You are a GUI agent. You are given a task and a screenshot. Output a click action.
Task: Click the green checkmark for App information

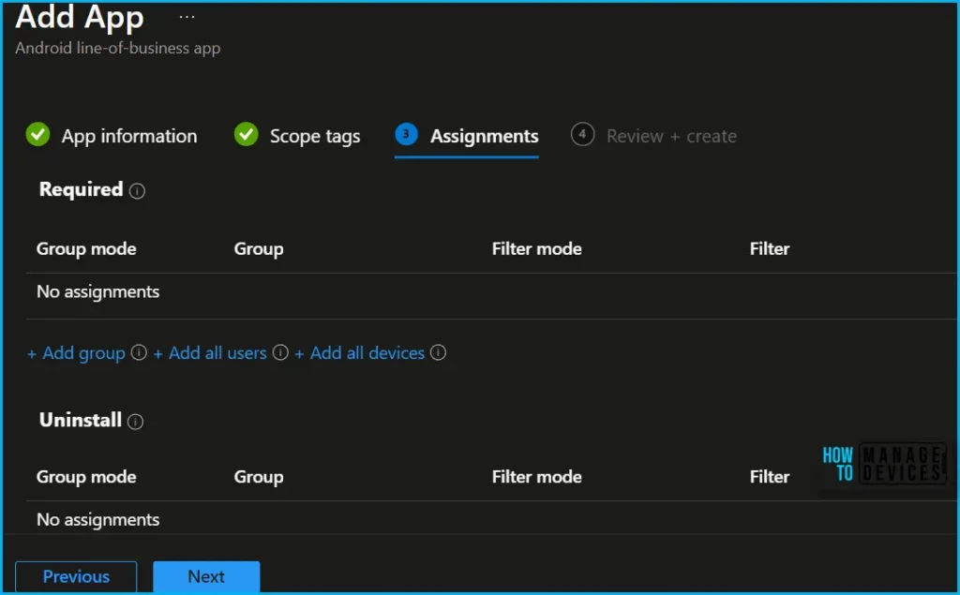point(37,134)
